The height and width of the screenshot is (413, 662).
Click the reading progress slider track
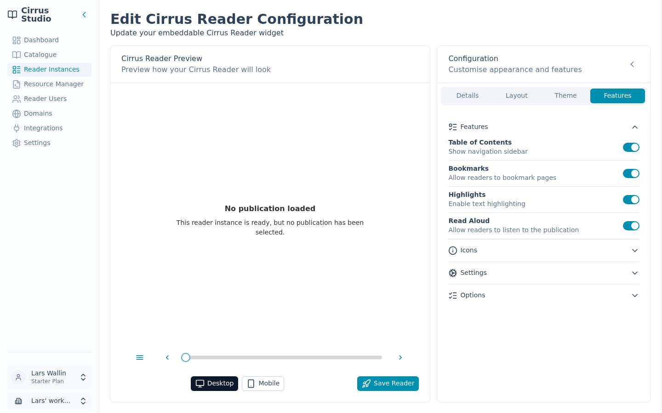point(284,357)
